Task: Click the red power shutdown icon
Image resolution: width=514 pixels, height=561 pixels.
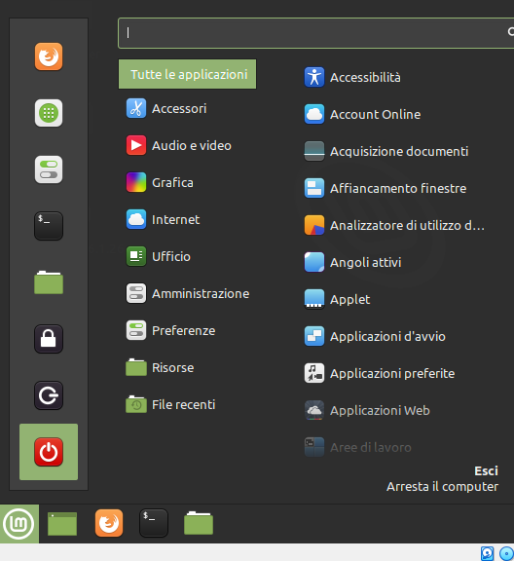Action: tap(49, 452)
